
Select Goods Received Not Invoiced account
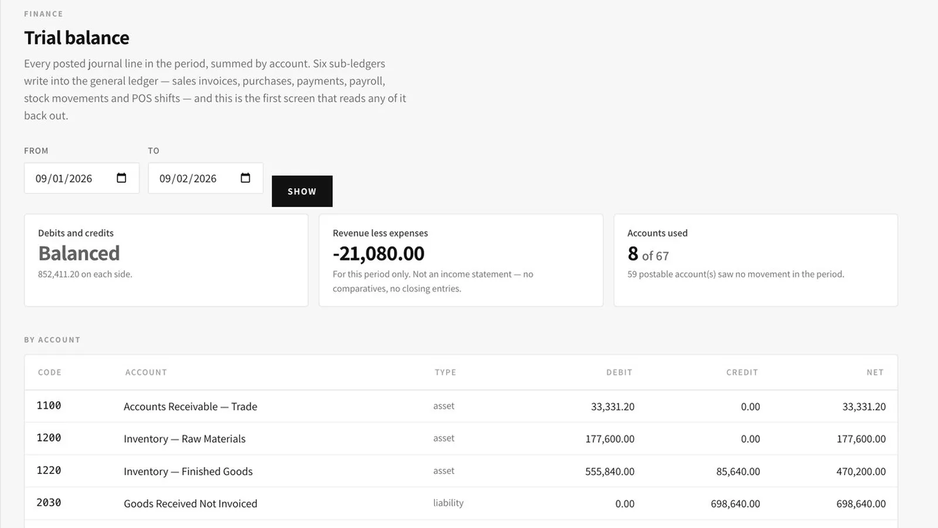[x=191, y=504]
